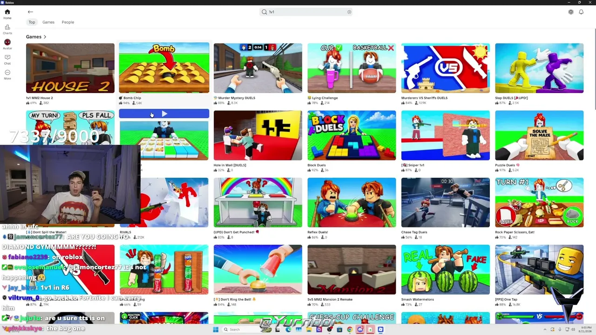
Task: Click the search field containing "1v1"
Action: click(306, 12)
